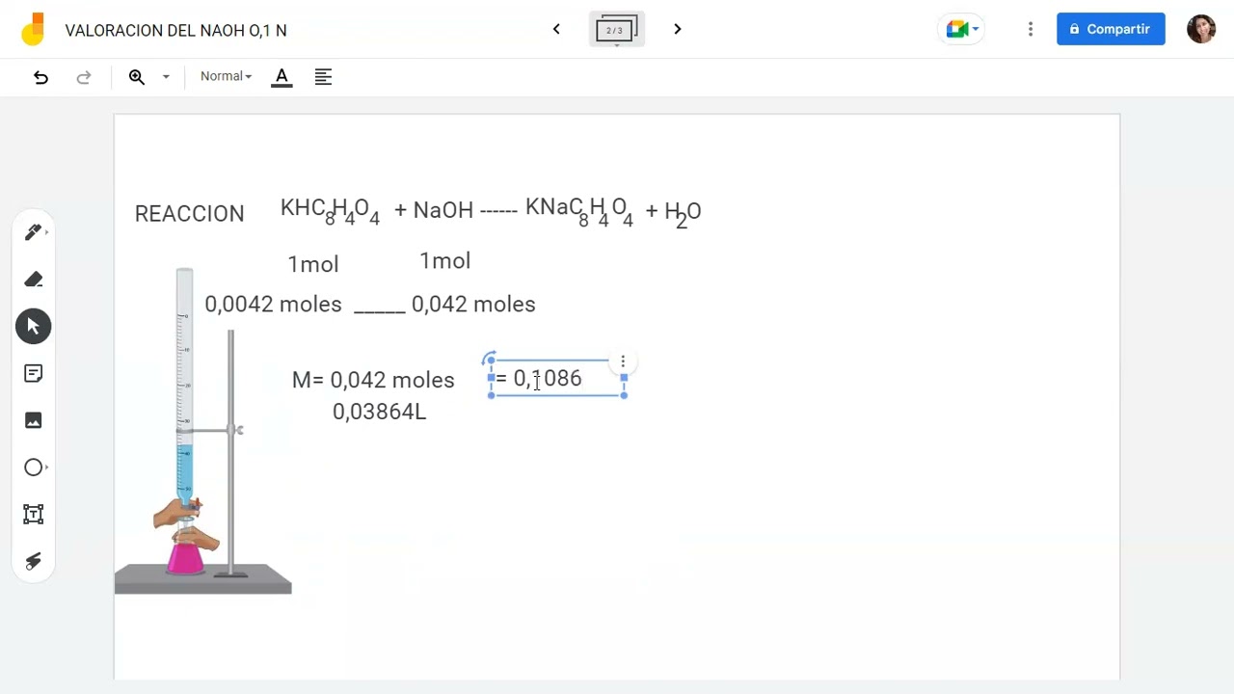1234x694 pixels.
Task: Click the zoom magnifier icon
Action: coord(137,77)
